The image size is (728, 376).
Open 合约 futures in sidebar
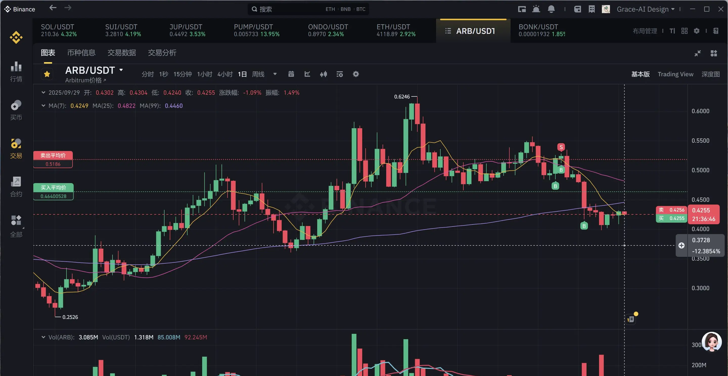click(16, 187)
